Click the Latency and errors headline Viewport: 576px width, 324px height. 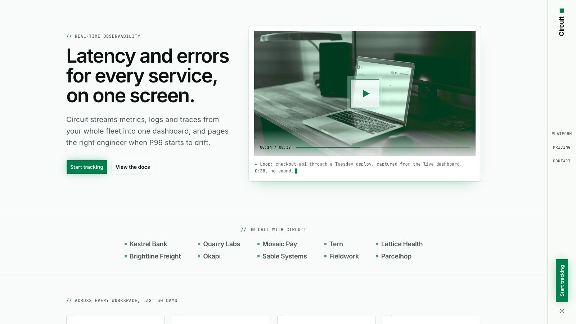(x=148, y=76)
